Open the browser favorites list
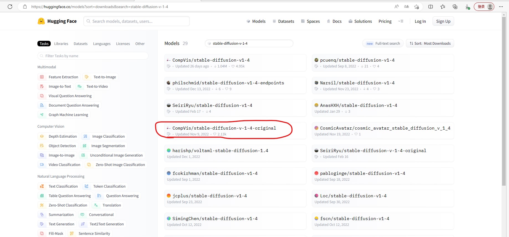Screen dimensions: 509x237 click(443, 7)
